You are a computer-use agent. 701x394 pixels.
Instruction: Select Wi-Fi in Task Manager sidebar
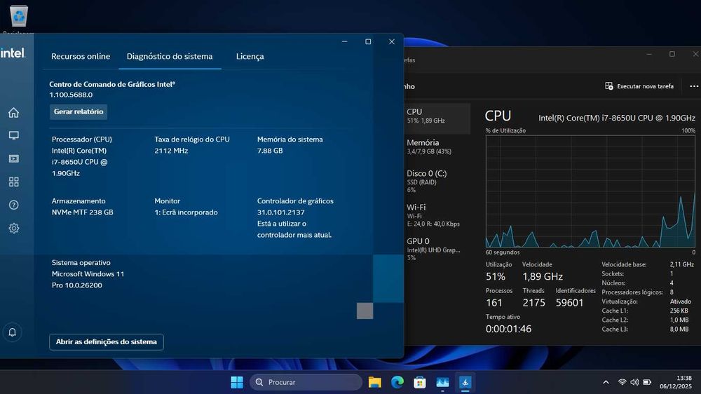437,215
